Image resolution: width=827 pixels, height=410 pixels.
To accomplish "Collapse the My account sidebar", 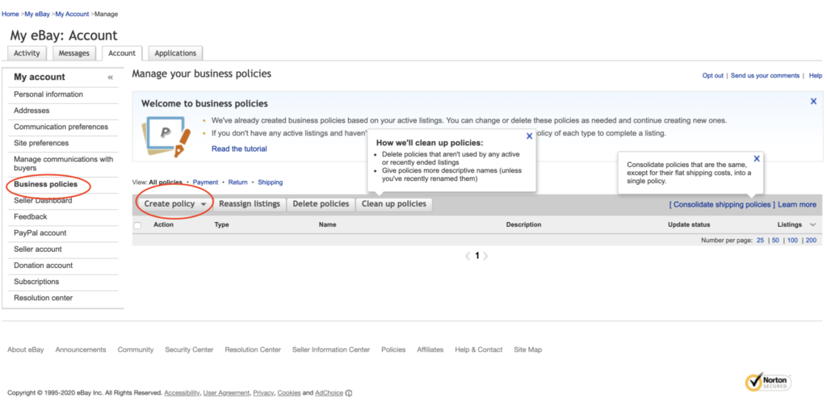I will point(111,77).
